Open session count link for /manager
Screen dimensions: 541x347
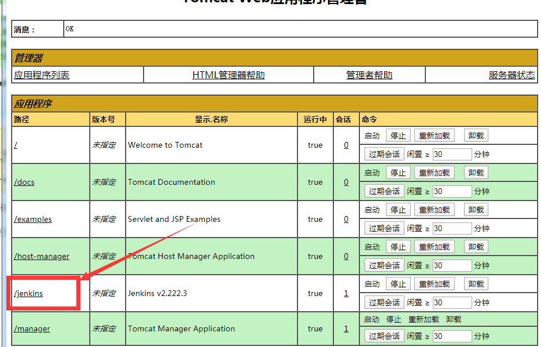pyautogui.click(x=346, y=328)
